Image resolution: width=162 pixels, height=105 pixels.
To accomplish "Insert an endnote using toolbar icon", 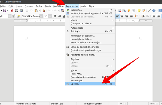I will click(124, 11).
